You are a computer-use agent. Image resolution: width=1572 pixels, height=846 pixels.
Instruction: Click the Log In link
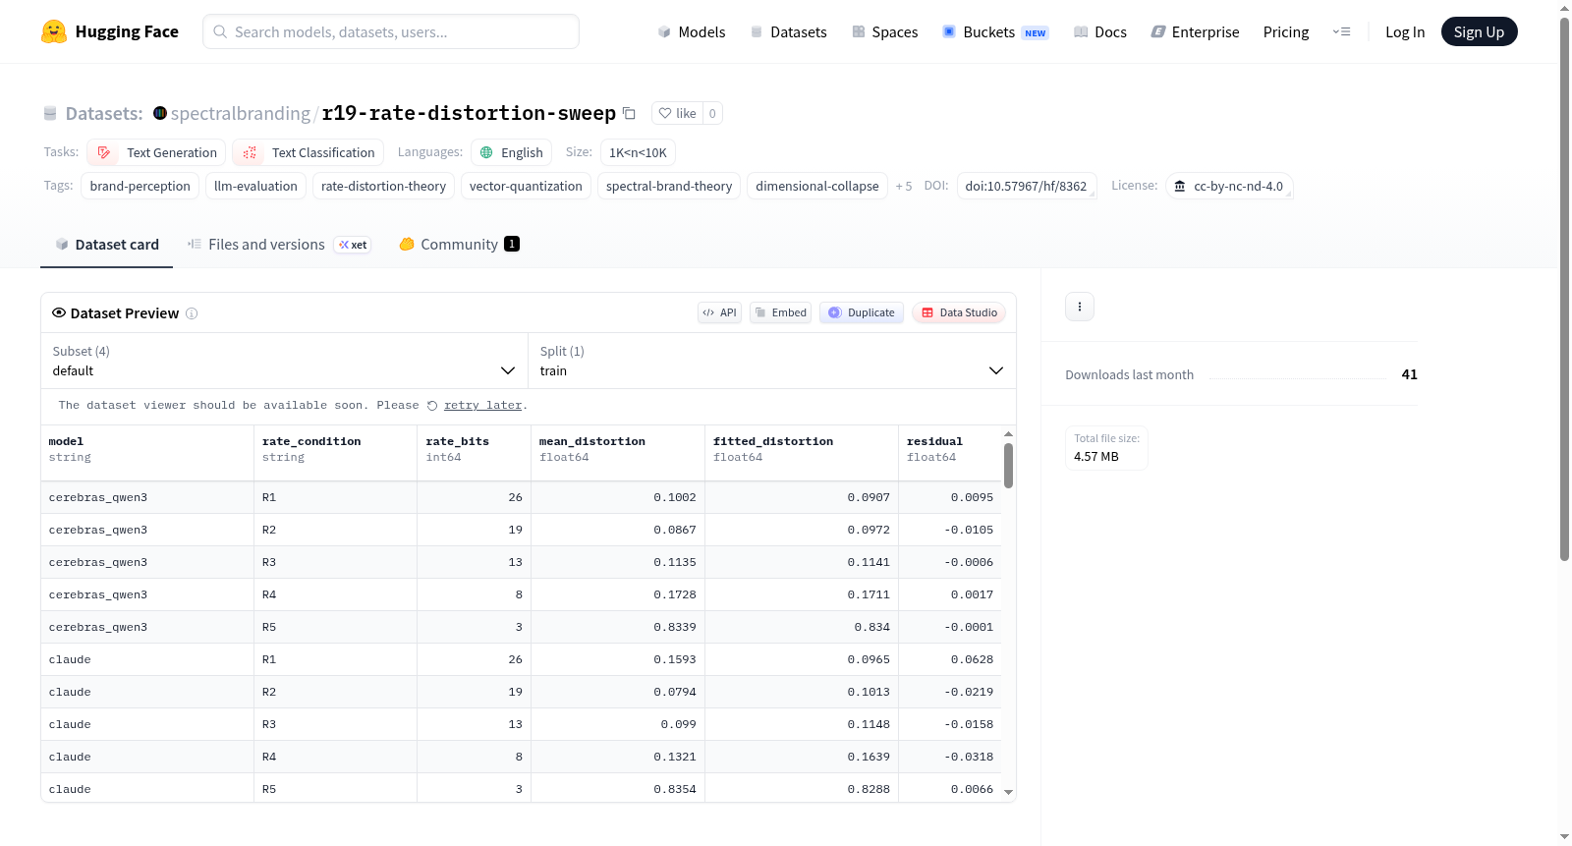(x=1405, y=31)
